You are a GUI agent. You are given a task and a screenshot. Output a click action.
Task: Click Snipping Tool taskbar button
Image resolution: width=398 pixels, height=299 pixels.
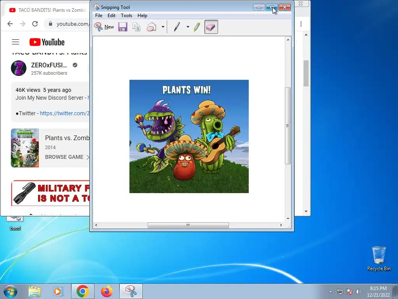(131, 291)
